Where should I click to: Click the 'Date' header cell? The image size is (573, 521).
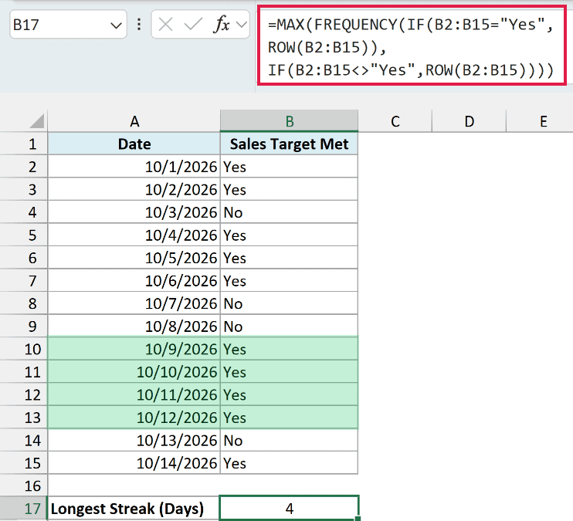click(x=134, y=144)
